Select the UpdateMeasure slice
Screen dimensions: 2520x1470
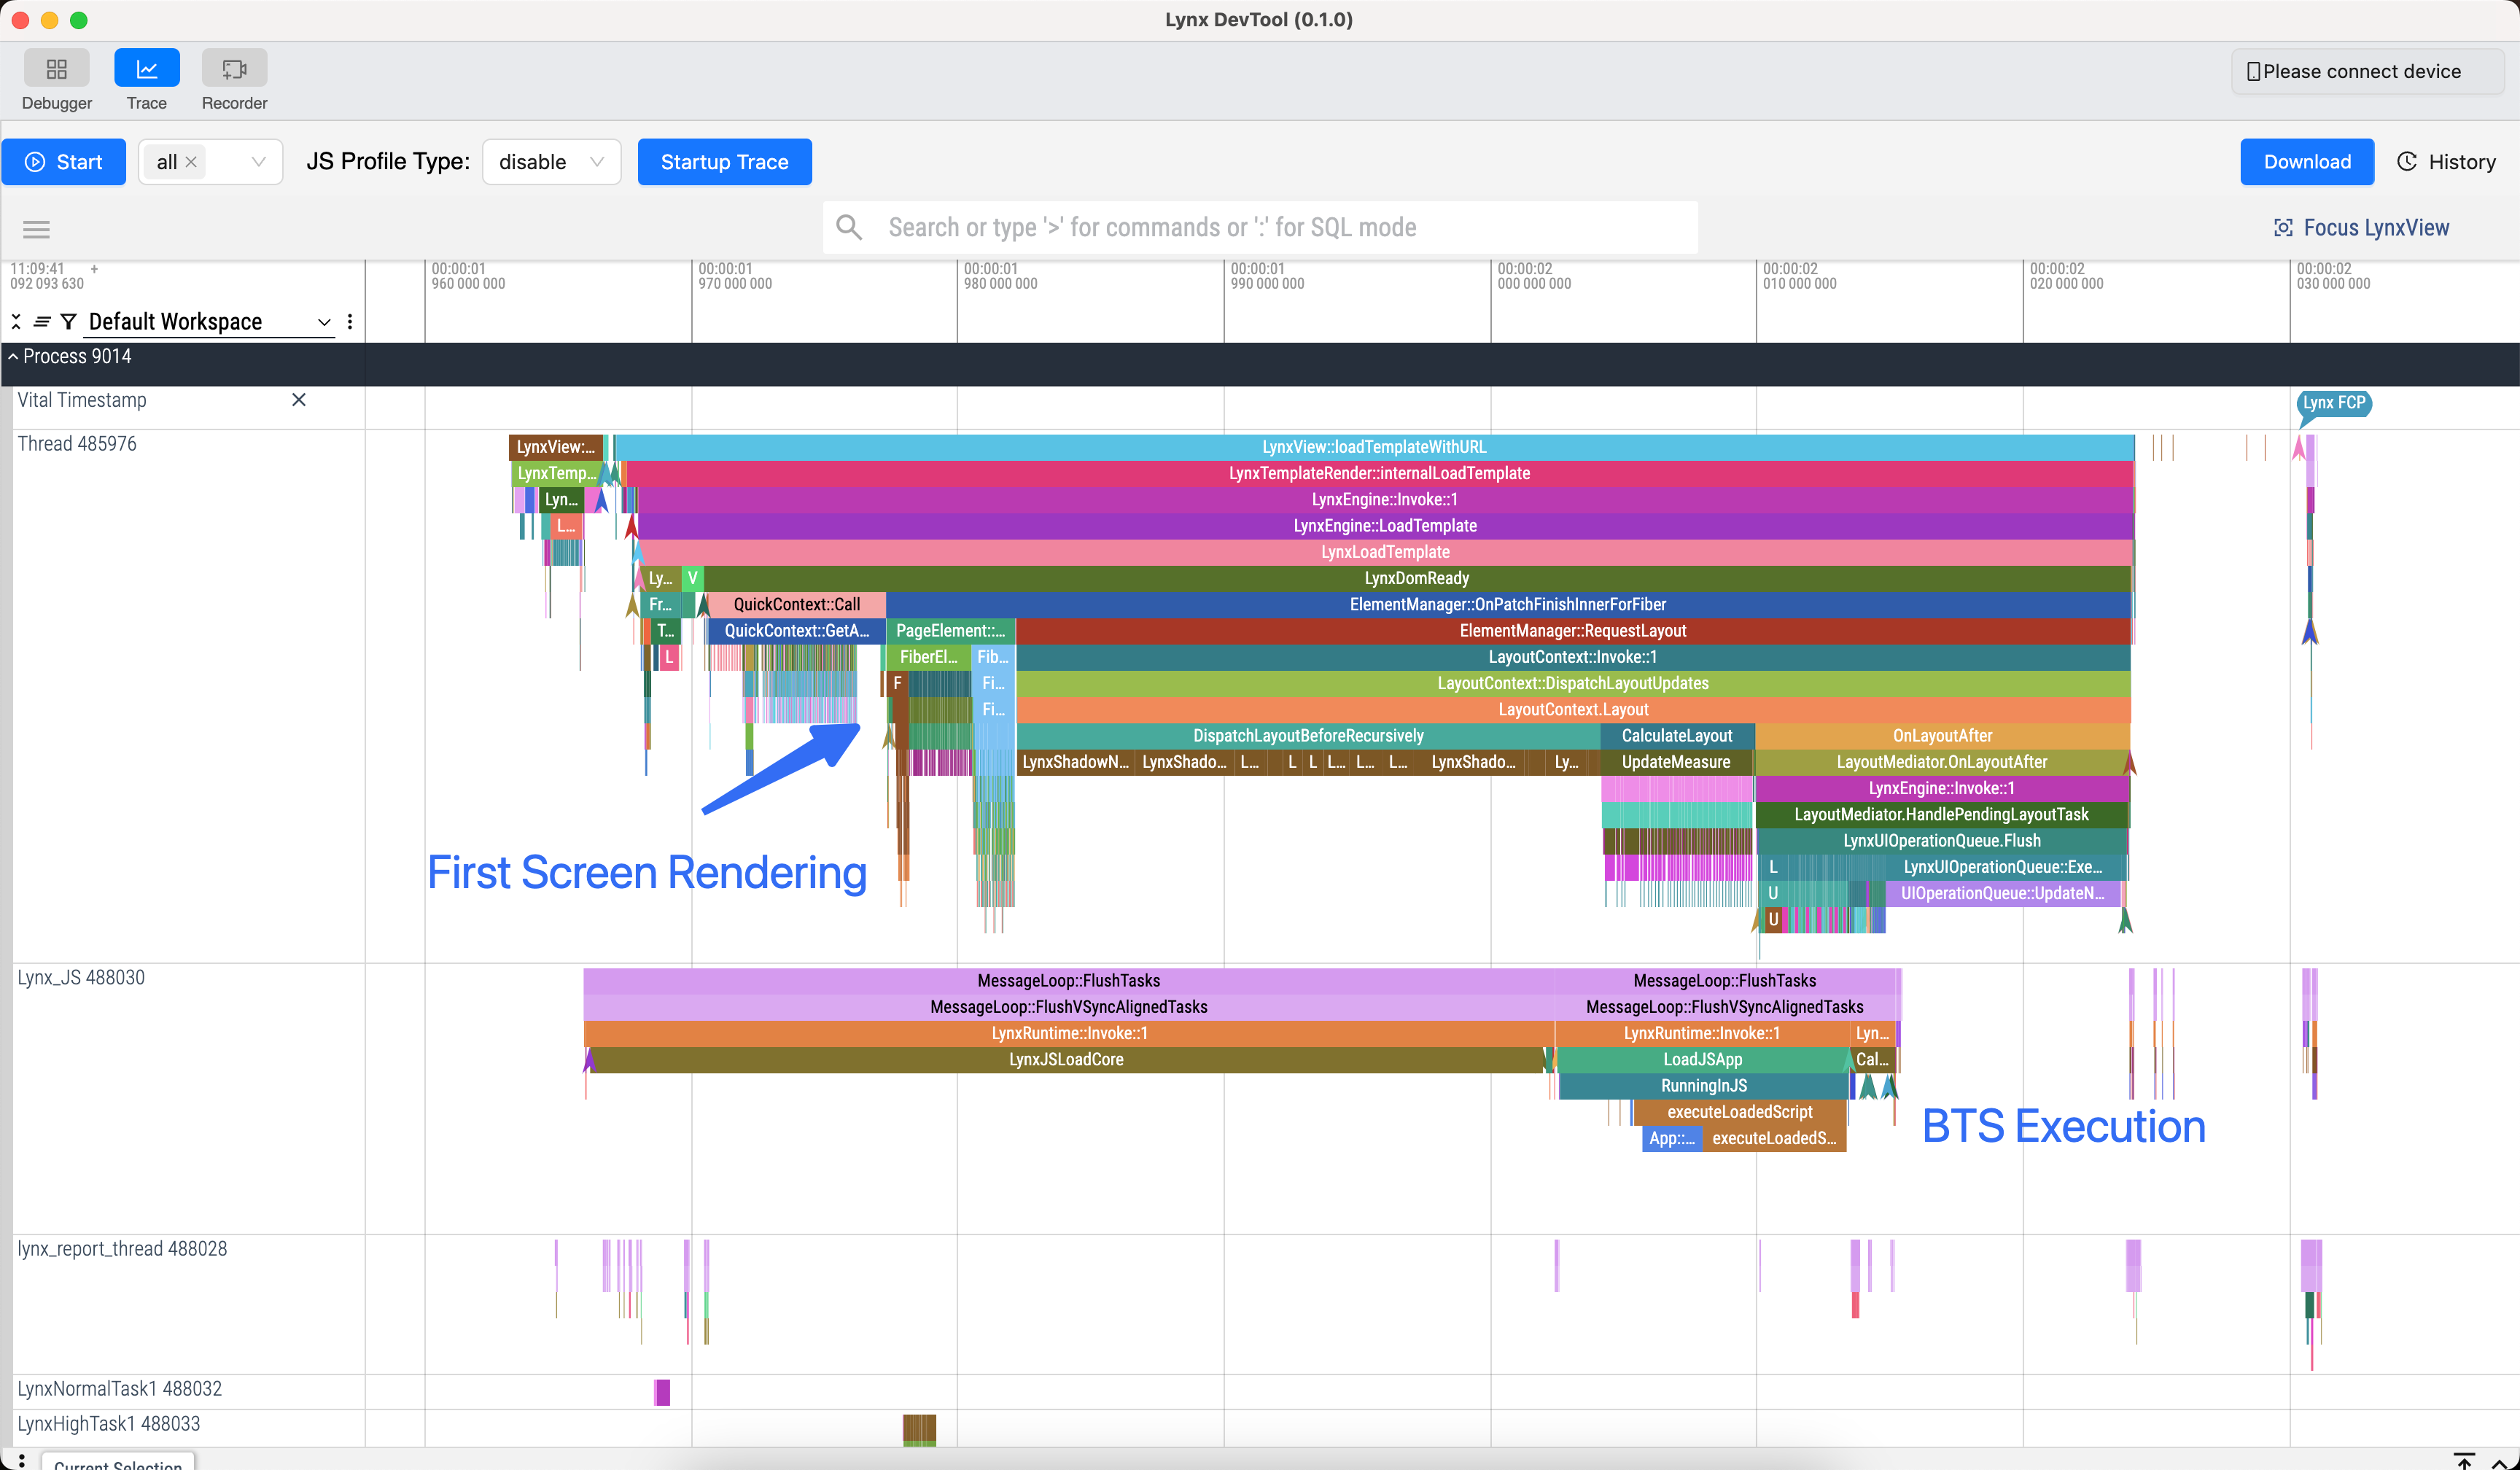point(1676,762)
